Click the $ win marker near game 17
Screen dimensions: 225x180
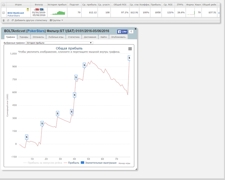click(42, 124)
